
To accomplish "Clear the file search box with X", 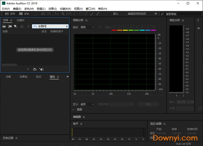I will click(66, 26).
